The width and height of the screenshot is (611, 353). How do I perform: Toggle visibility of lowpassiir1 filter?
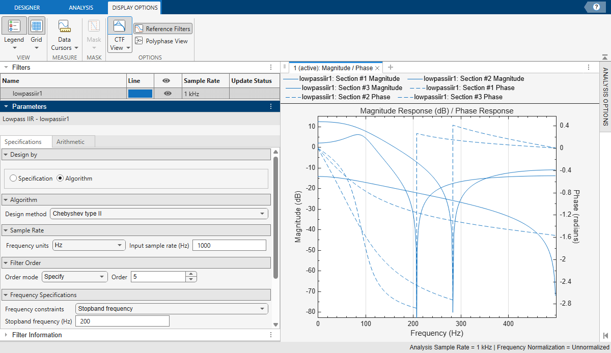click(x=168, y=94)
